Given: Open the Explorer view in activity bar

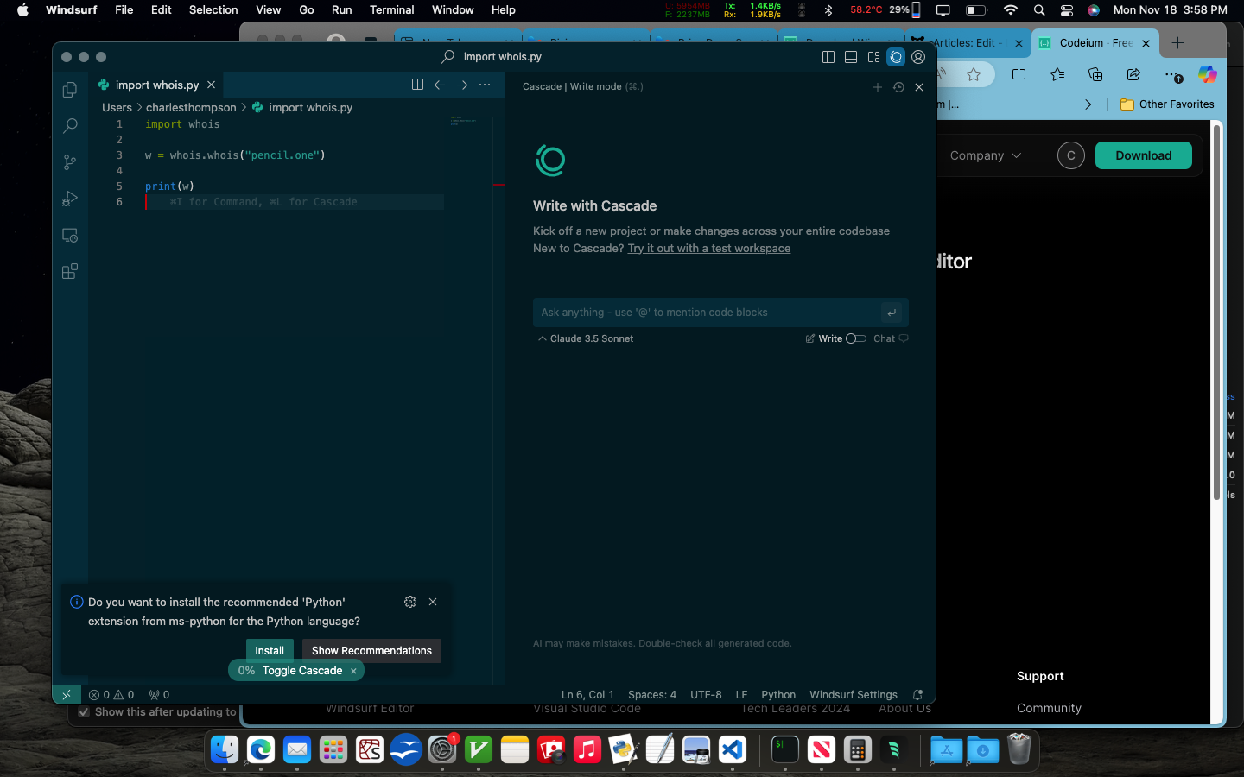Looking at the screenshot, I should tap(70, 90).
